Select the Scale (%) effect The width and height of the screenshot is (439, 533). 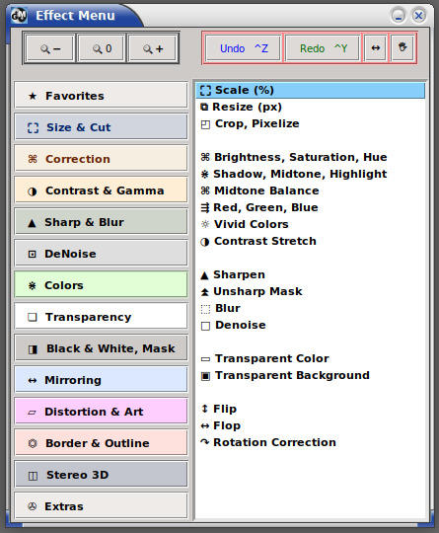tap(310, 90)
